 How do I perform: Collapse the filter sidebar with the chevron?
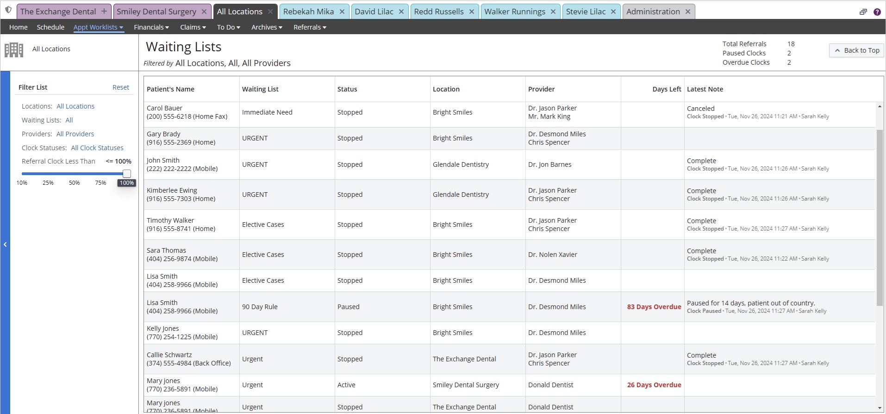[x=5, y=244]
